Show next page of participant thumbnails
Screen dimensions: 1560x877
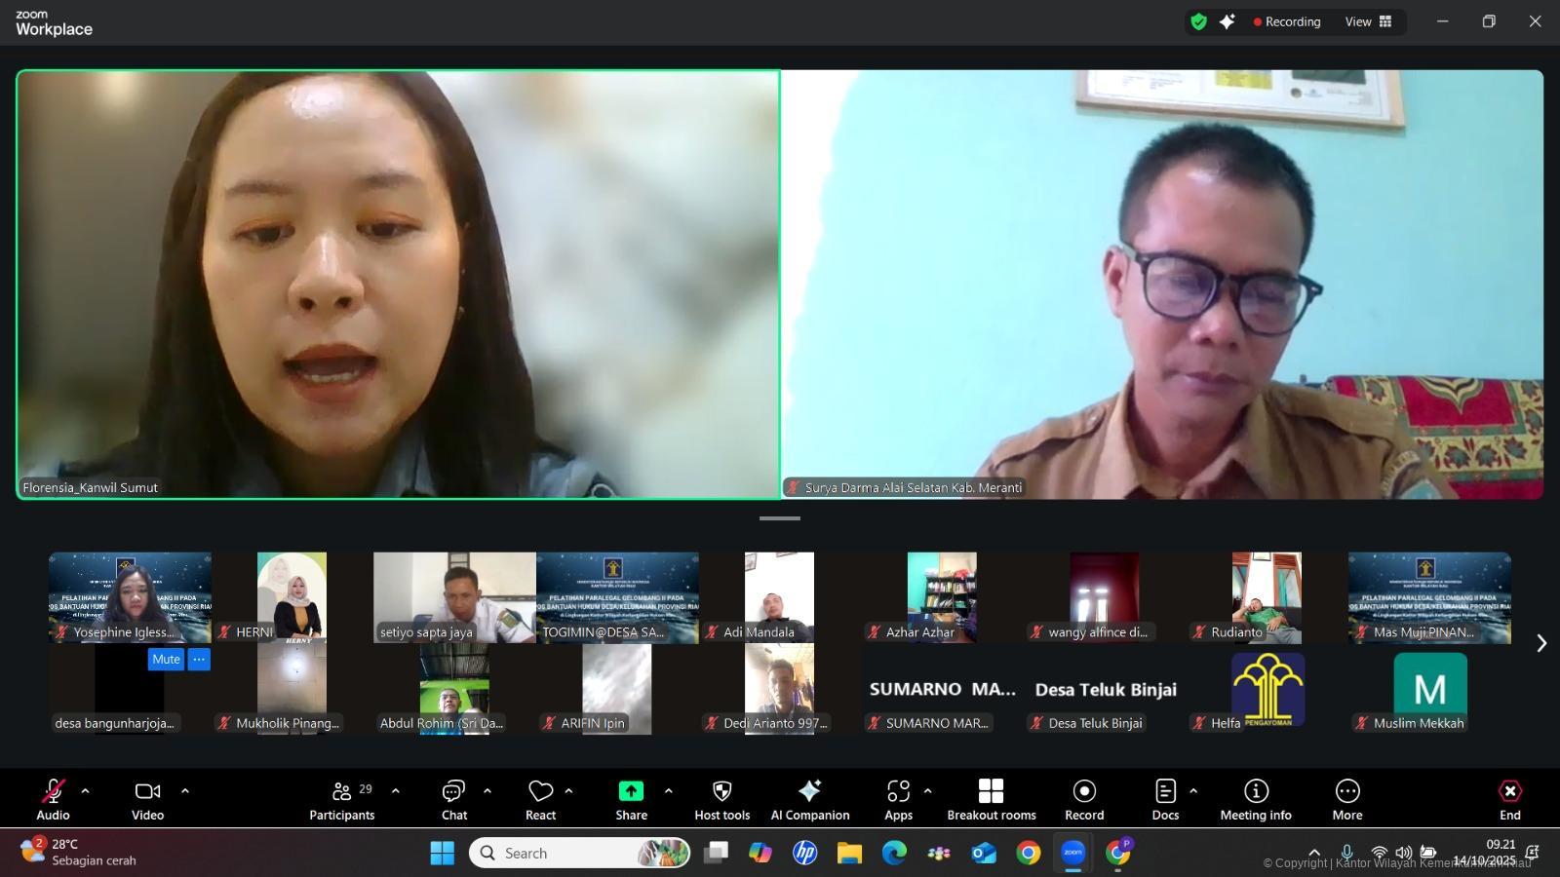pyautogui.click(x=1540, y=643)
